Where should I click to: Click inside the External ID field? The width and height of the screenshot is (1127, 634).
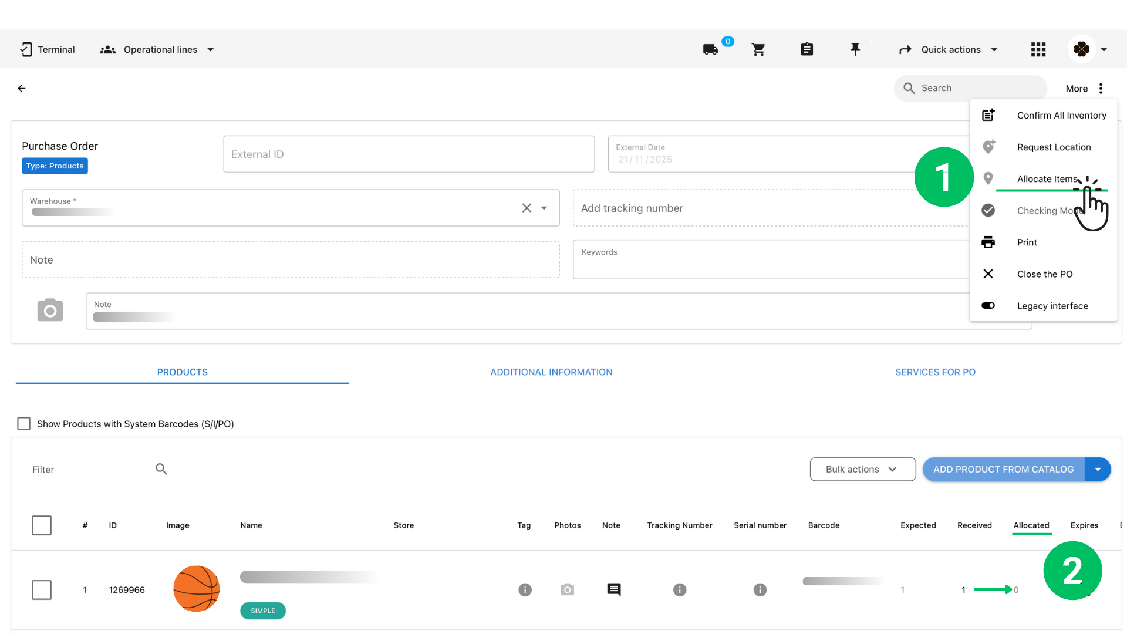(x=409, y=154)
